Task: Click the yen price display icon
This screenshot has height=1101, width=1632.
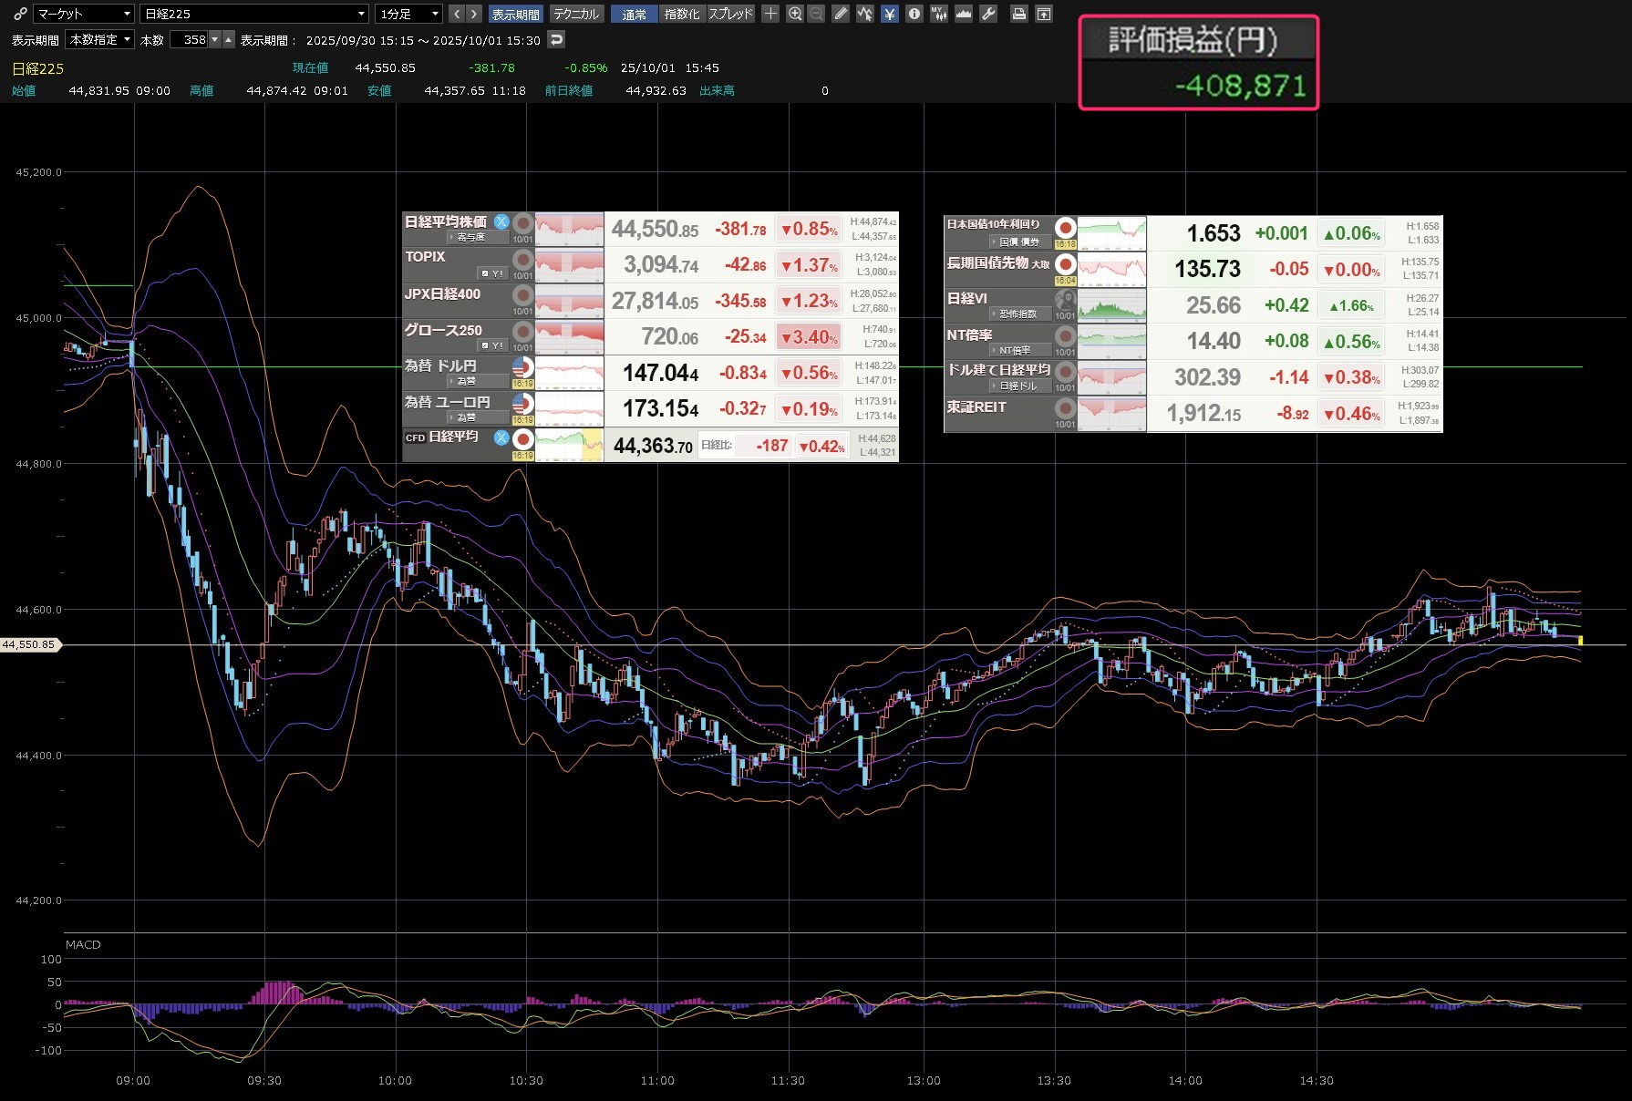Action: point(890,14)
